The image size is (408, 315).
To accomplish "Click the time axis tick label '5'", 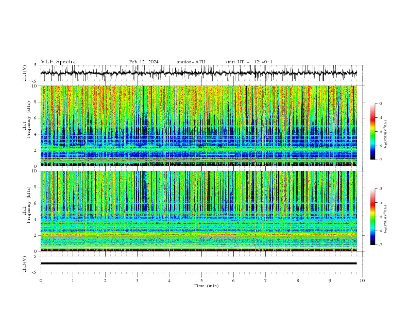I will tap(201, 281).
